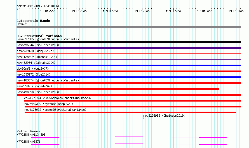Click the black bar for nsv4337085

click(x=129, y=42)
